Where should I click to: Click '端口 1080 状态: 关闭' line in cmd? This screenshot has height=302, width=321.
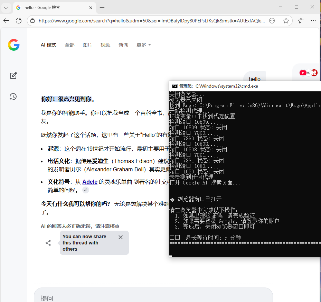[x=197, y=171]
